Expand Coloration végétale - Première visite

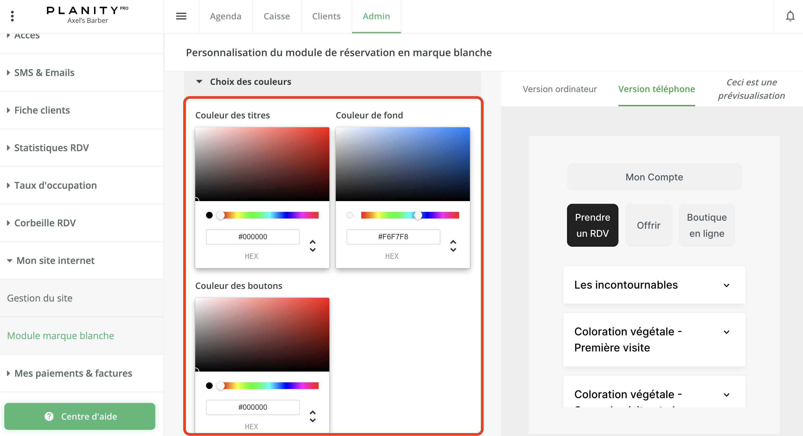click(x=726, y=332)
